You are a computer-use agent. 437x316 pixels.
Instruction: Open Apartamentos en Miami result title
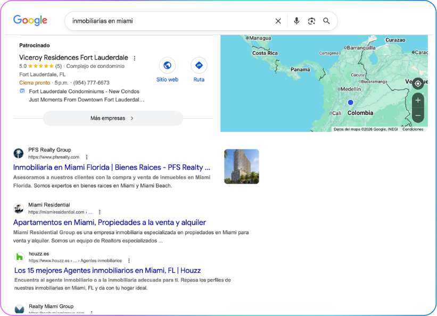[110, 222]
